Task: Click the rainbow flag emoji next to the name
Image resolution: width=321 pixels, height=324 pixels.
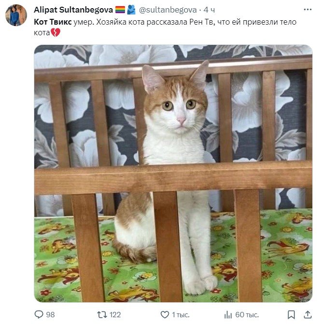Action: point(120,10)
